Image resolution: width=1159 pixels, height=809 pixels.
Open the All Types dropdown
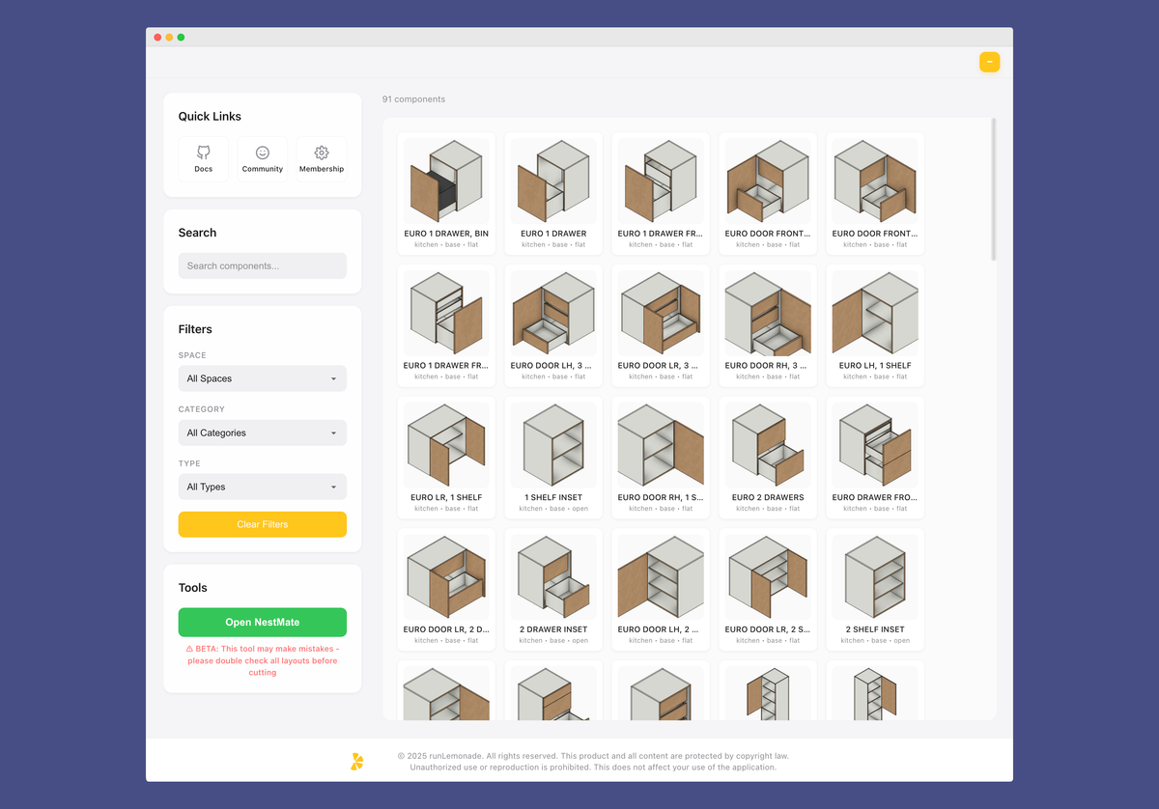[262, 487]
